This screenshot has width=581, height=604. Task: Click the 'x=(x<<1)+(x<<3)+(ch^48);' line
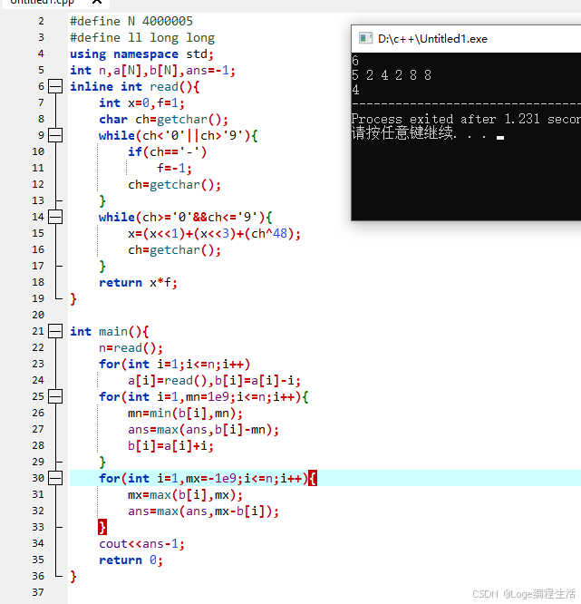click(214, 233)
